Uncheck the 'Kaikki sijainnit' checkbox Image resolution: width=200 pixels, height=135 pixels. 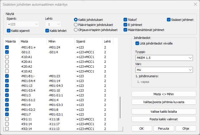click(9, 30)
